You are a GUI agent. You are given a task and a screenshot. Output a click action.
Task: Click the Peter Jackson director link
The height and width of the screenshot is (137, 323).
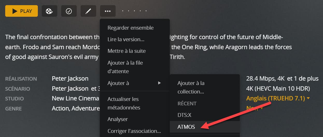pyautogui.click(x=70, y=79)
